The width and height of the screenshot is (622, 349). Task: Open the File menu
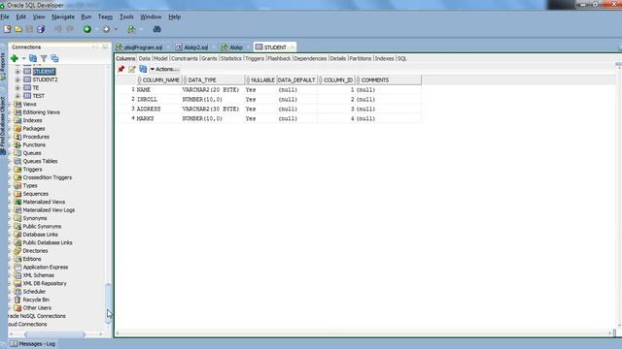point(5,17)
